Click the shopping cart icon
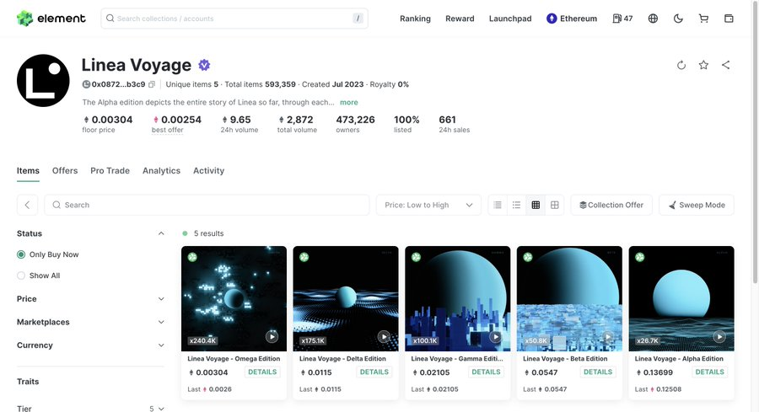Image resolution: width=759 pixels, height=412 pixels. click(703, 19)
